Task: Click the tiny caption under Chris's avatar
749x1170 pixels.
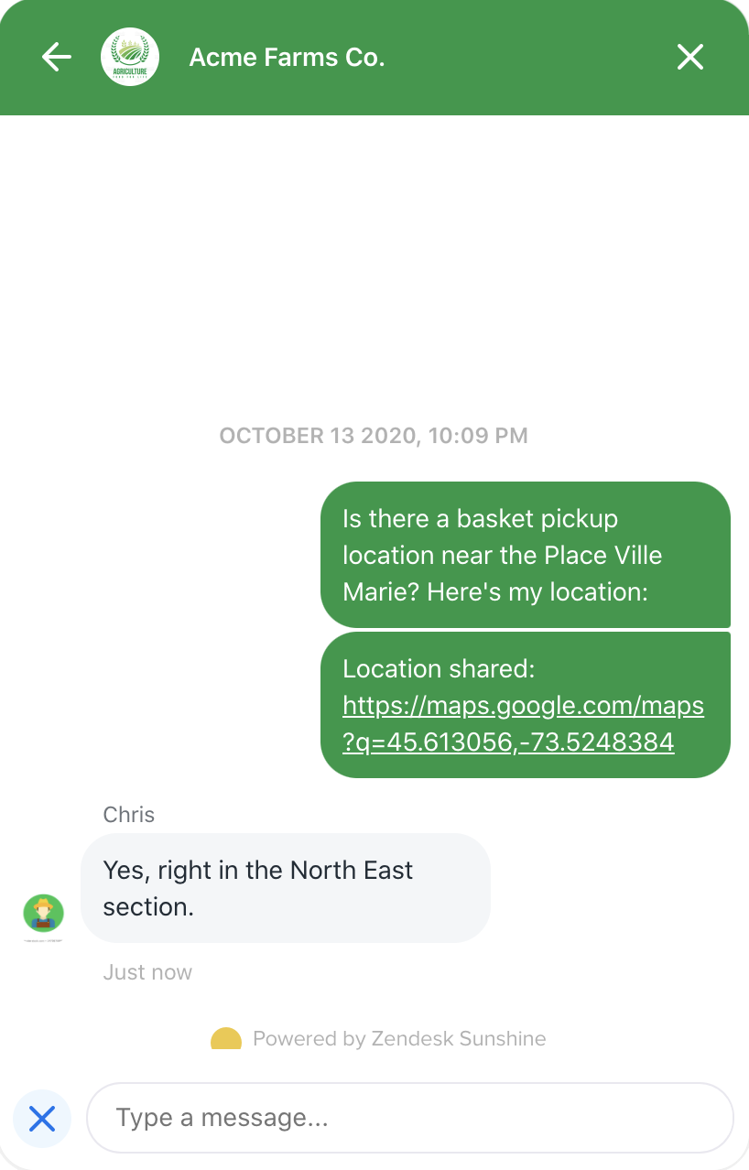Action: coord(43,940)
